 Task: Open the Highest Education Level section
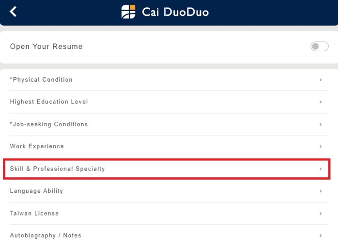(x=49, y=102)
